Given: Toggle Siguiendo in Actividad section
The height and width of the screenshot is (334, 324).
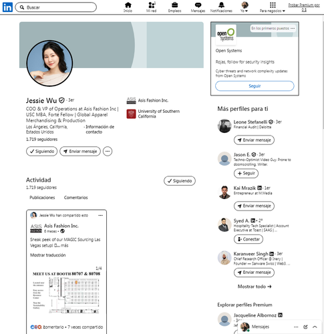Looking at the screenshot, I should [x=180, y=181].
